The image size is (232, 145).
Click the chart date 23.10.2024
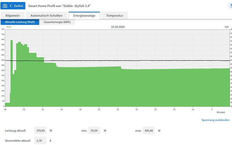(118, 27)
